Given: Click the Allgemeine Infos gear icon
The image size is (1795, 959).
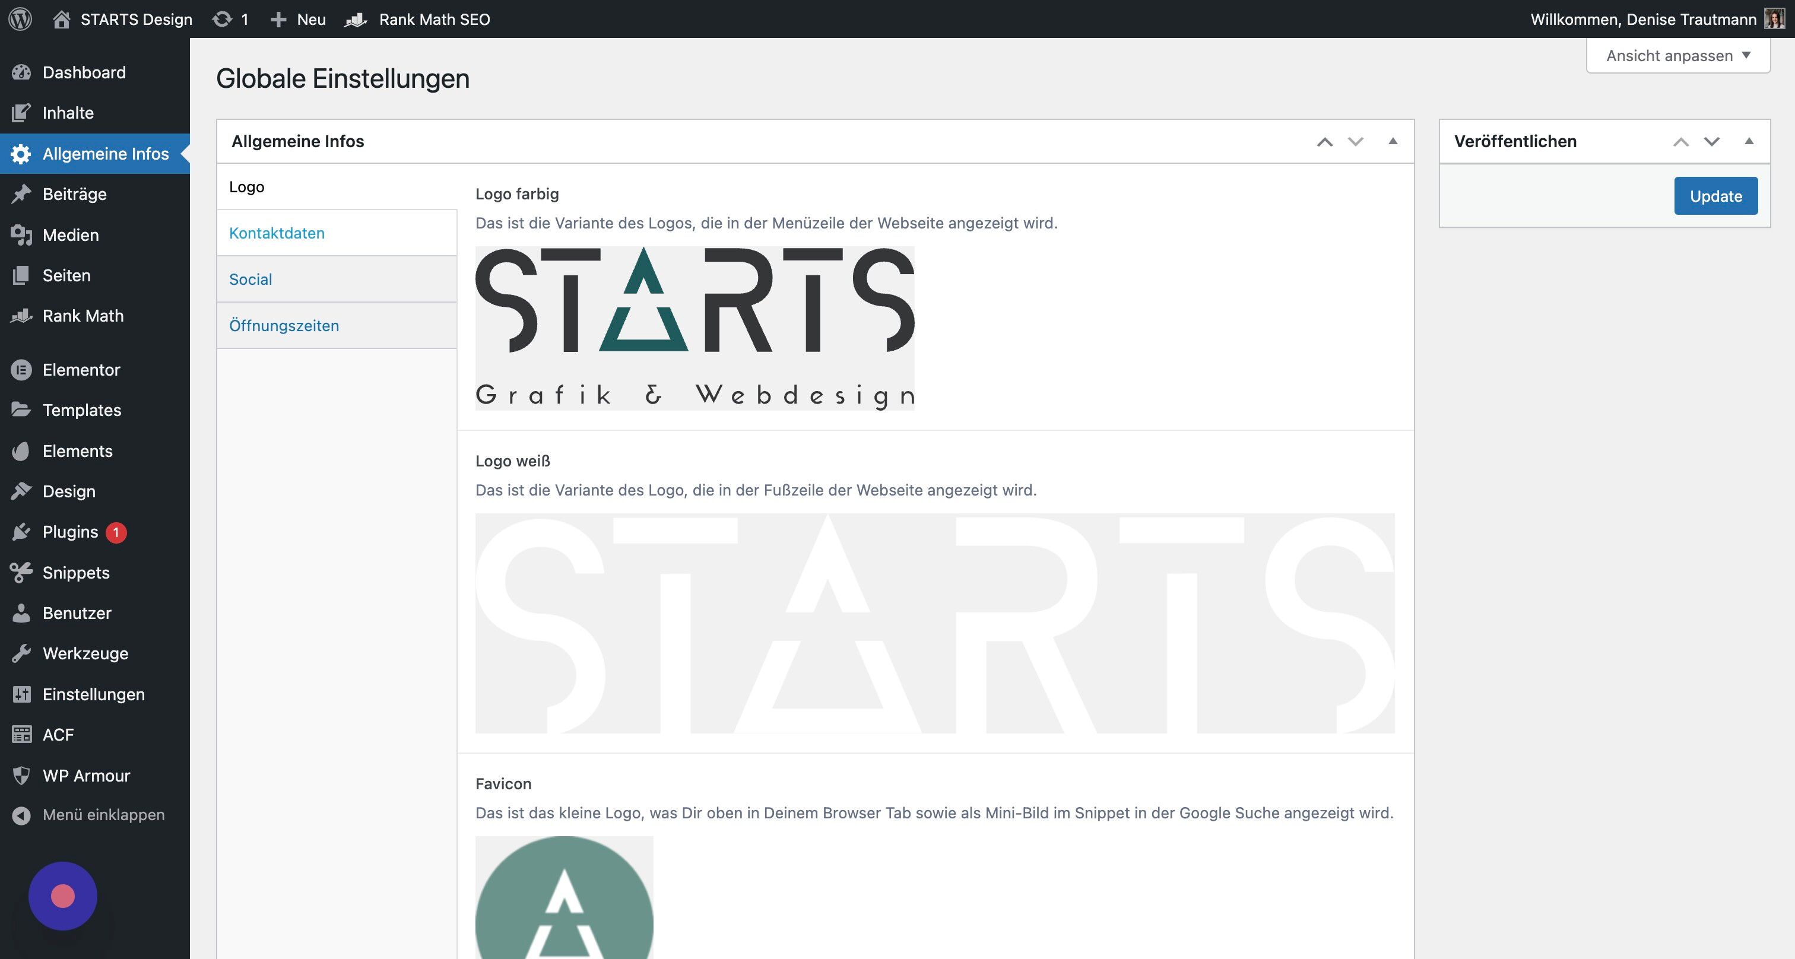Looking at the screenshot, I should tap(21, 154).
